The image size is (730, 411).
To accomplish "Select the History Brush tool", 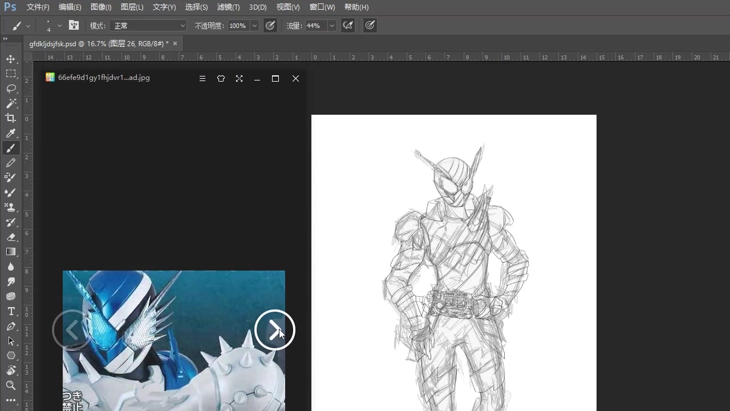I will [11, 222].
